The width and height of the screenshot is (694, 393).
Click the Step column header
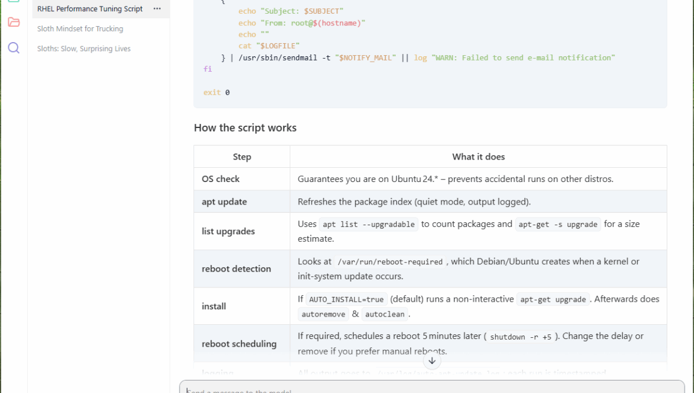coord(241,156)
